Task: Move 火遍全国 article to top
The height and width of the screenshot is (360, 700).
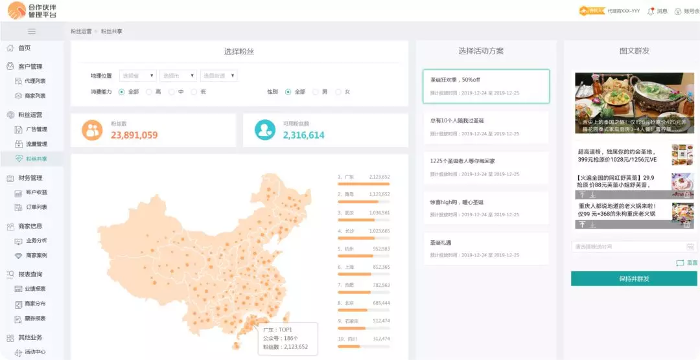Action: click(583, 195)
